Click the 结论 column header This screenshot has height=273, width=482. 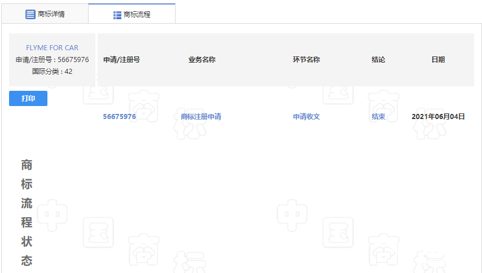[378, 60]
